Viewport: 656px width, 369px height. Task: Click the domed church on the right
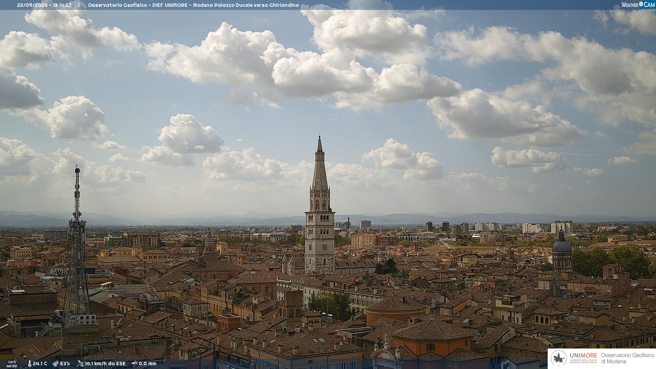point(562,250)
